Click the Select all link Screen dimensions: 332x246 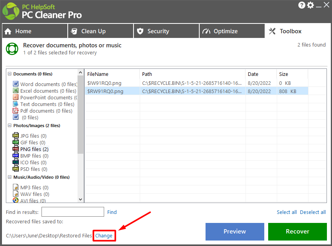point(287,212)
